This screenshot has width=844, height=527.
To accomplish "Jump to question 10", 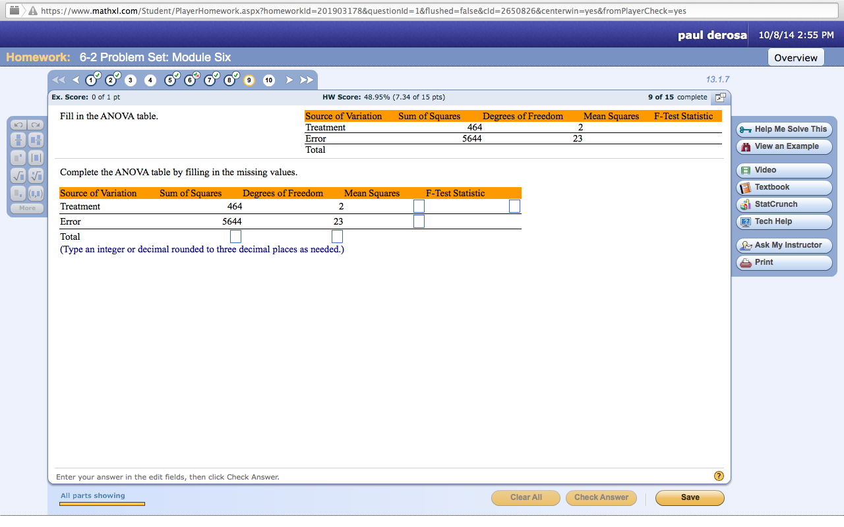I will (269, 80).
